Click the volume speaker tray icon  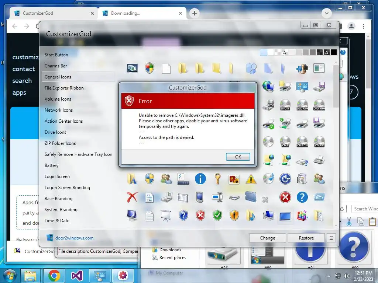coord(346,276)
